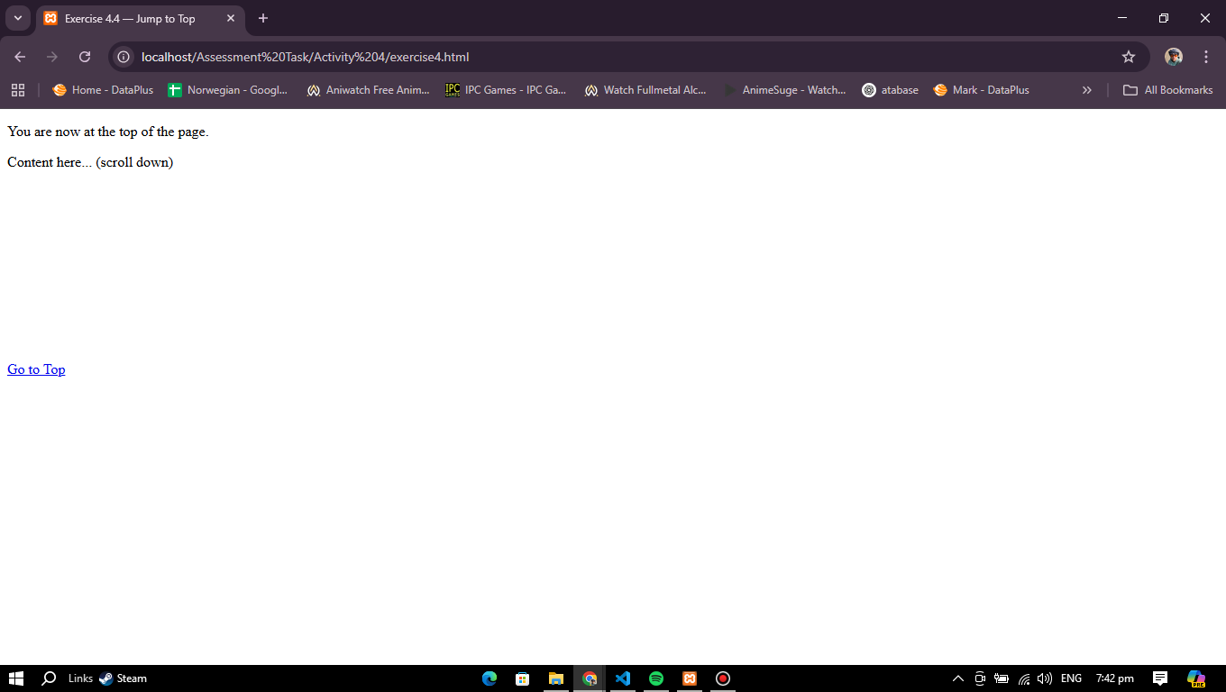Viewport: 1226px width, 692px height.
Task: Open the All Bookmarks folder
Action: point(1167,90)
